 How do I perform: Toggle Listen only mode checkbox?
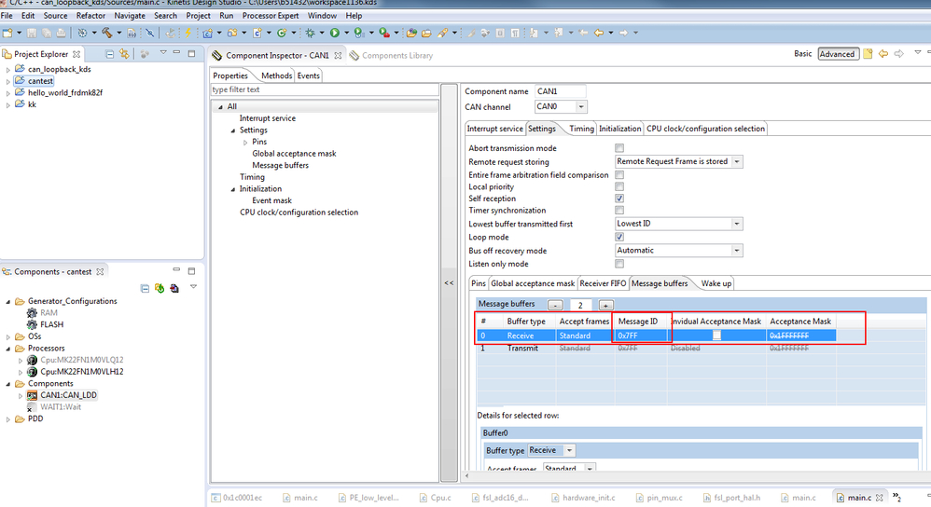(x=619, y=264)
